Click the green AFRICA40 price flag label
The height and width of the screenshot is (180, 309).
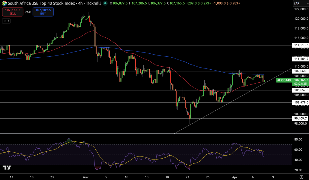click(x=284, y=81)
